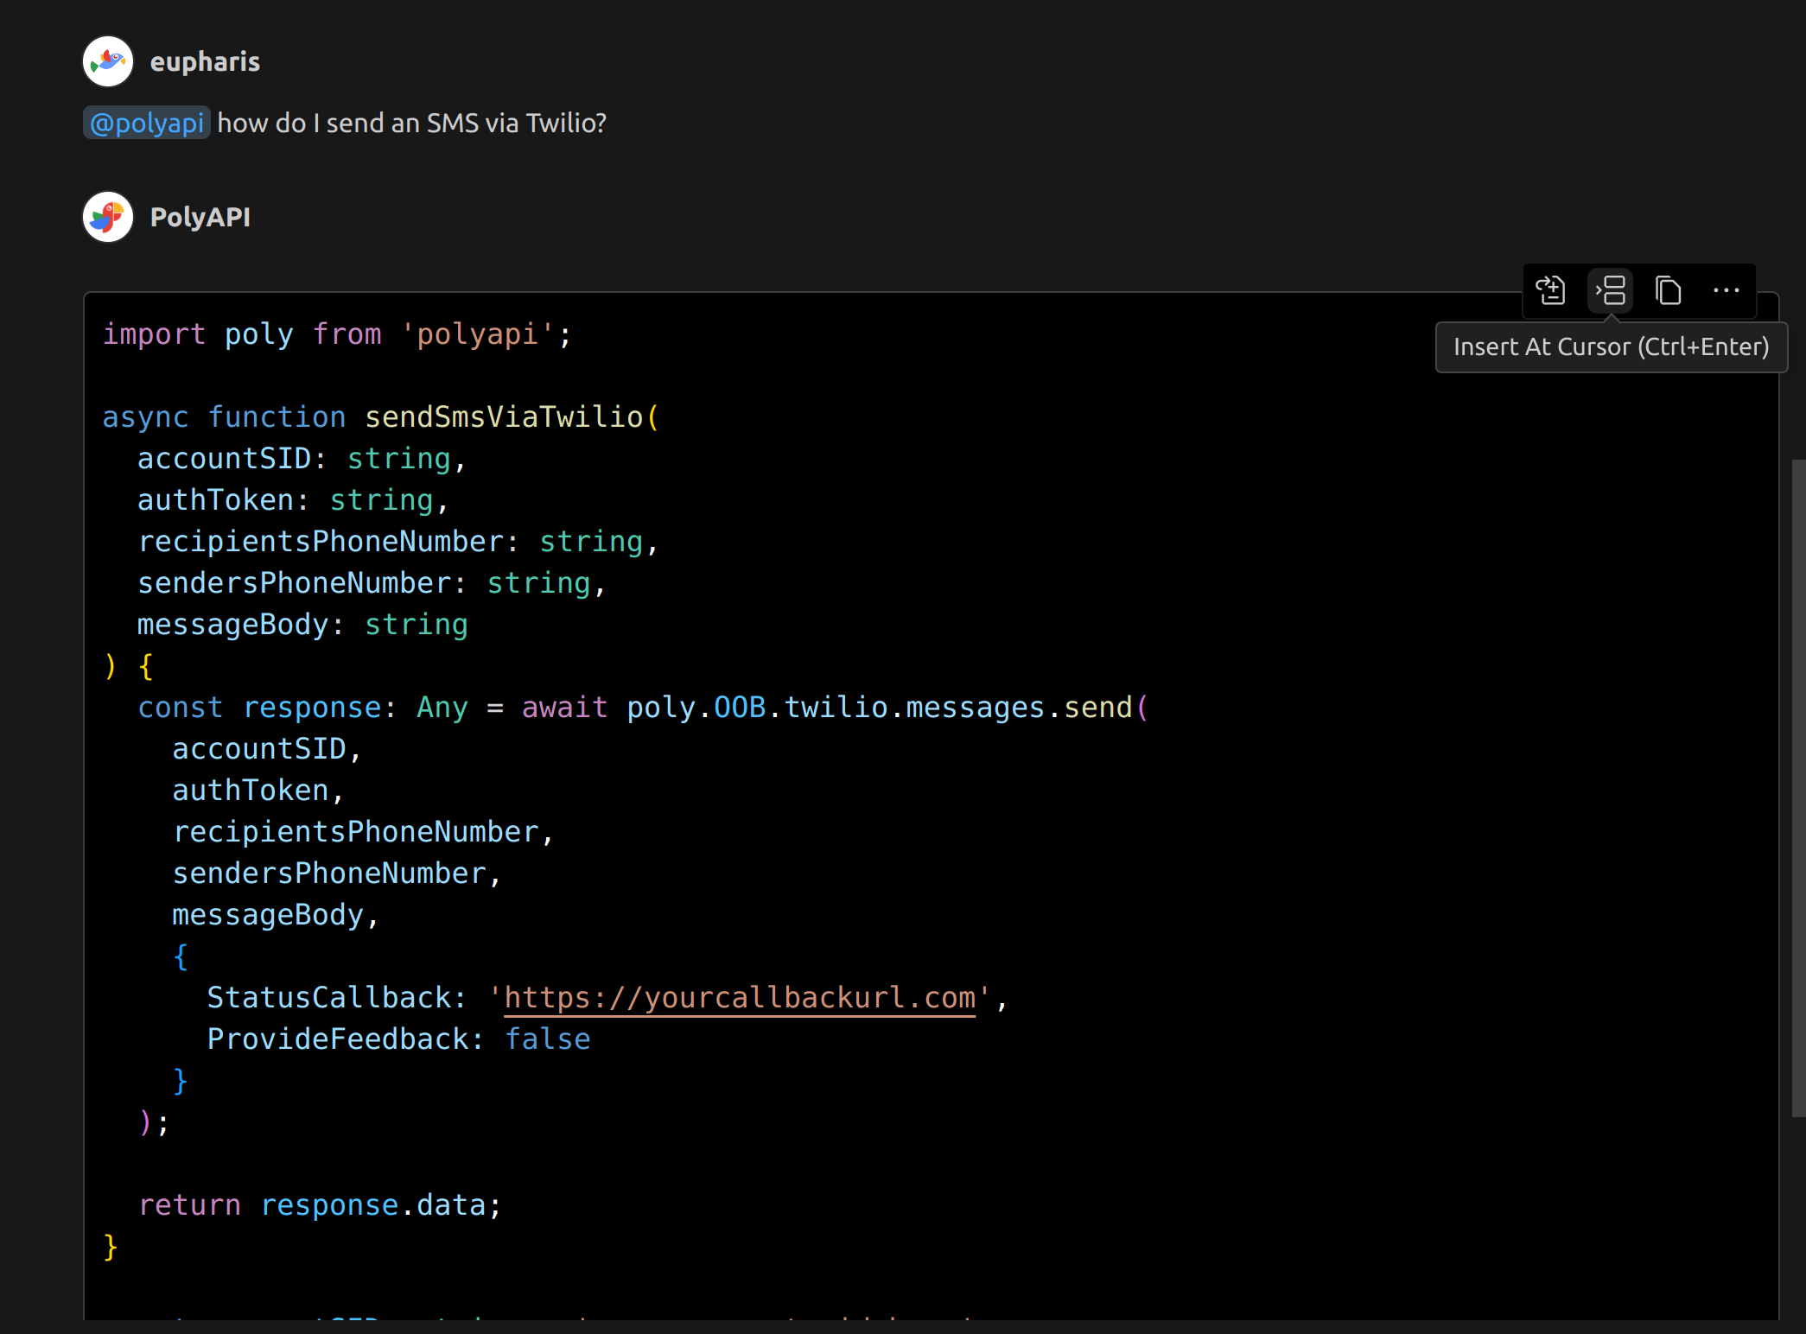Image resolution: width=1806 pixels, height=1334 pixels.
Task: Click the eupharis username
Action: click(x=205, y=61)
